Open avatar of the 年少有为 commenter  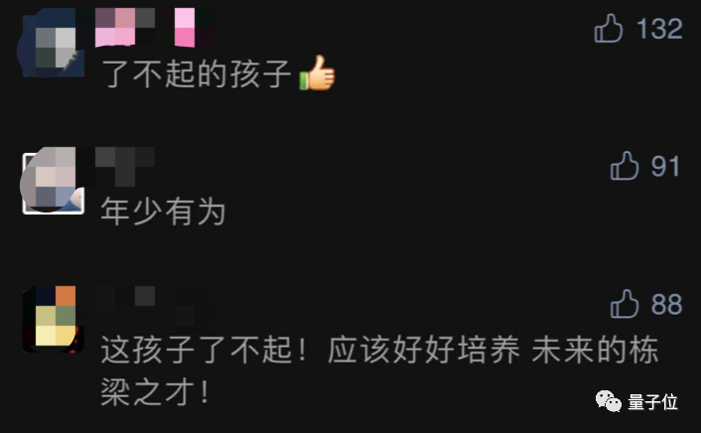click(x=53, y=181)
